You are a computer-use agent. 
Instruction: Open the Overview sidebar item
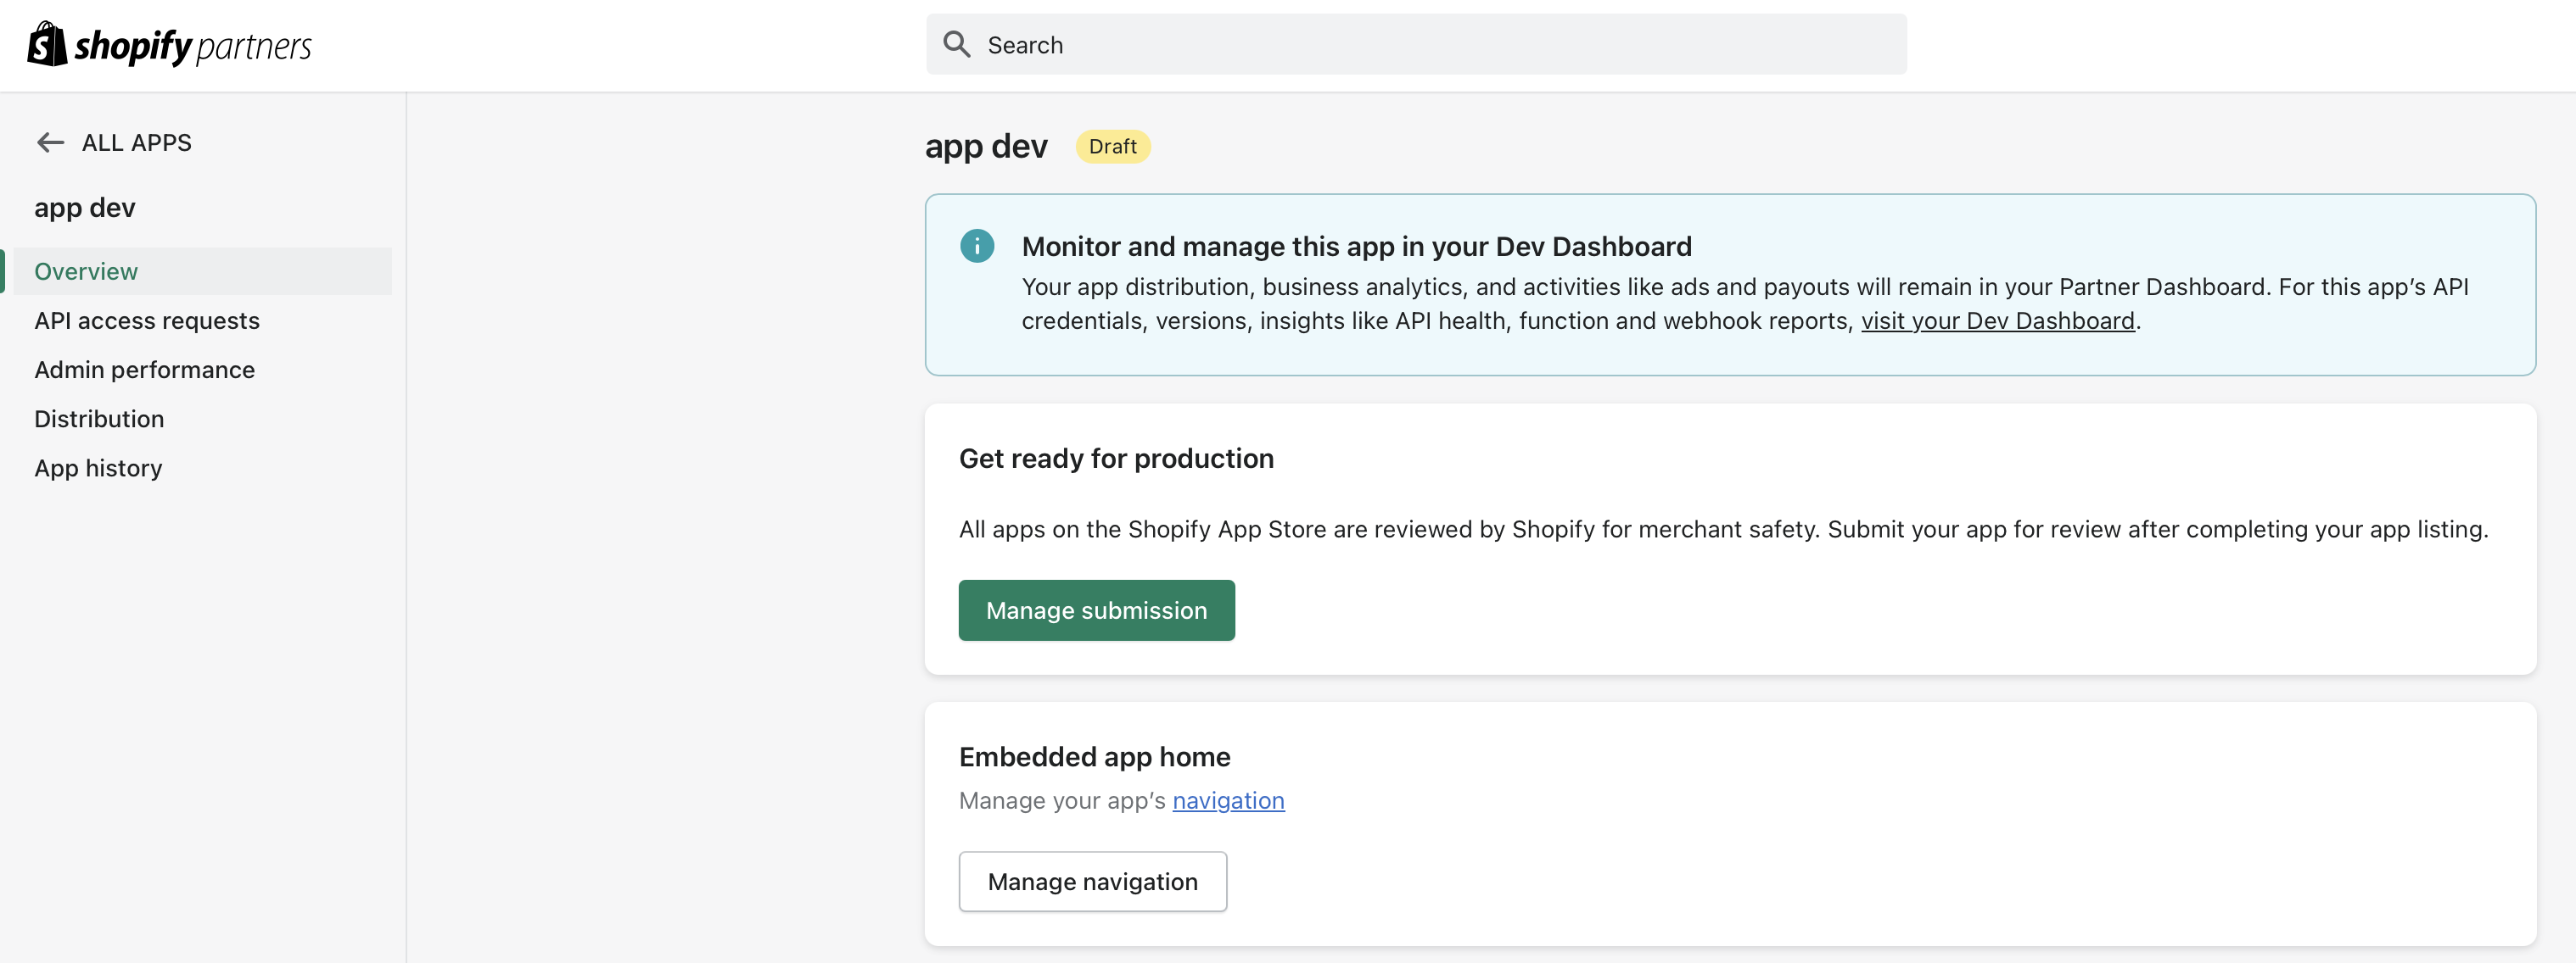click(x=86, y=272)
